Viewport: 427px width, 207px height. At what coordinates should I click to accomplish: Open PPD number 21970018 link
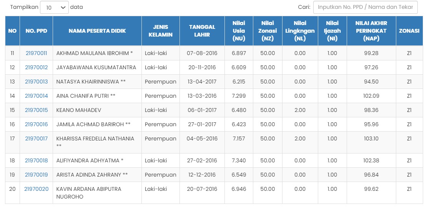coord(37,160)
